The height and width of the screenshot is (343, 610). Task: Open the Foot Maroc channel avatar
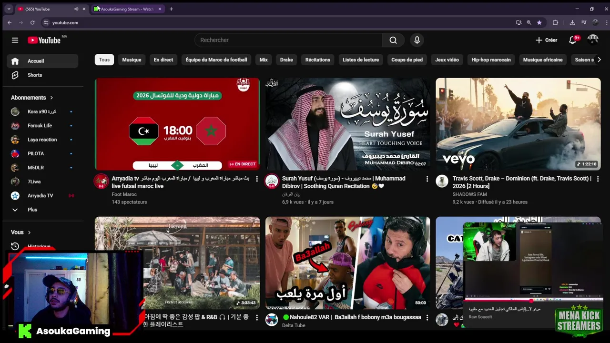[x=101, y=182]
